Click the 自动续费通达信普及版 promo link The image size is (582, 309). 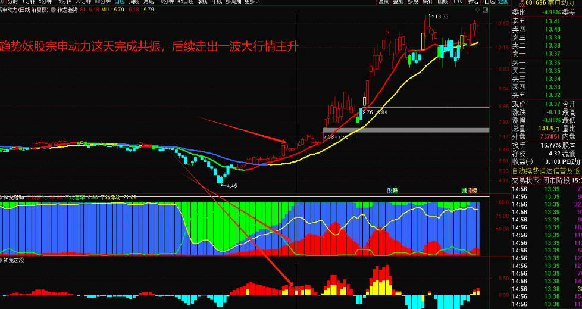(x=546, y=171)
